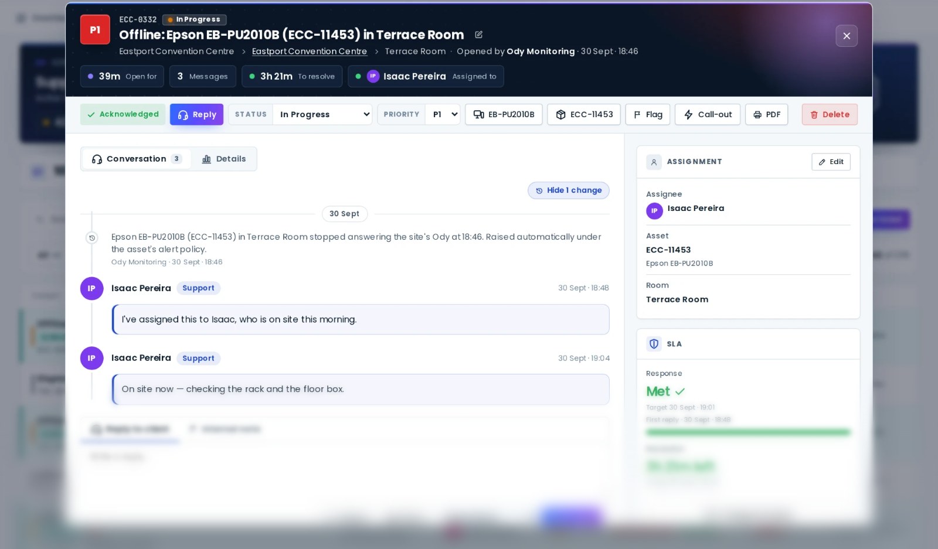Click the Support tag on 19:04 message

click(198, 358)
